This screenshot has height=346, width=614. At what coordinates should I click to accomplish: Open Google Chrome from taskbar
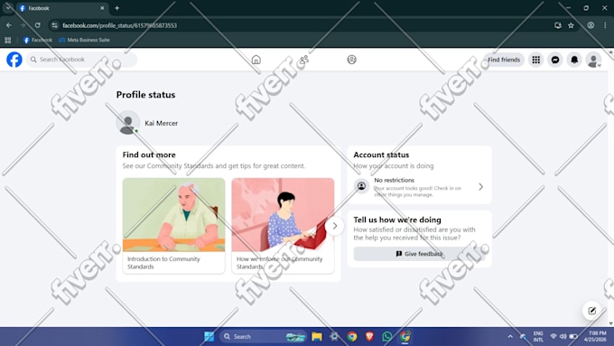point(352,337)
